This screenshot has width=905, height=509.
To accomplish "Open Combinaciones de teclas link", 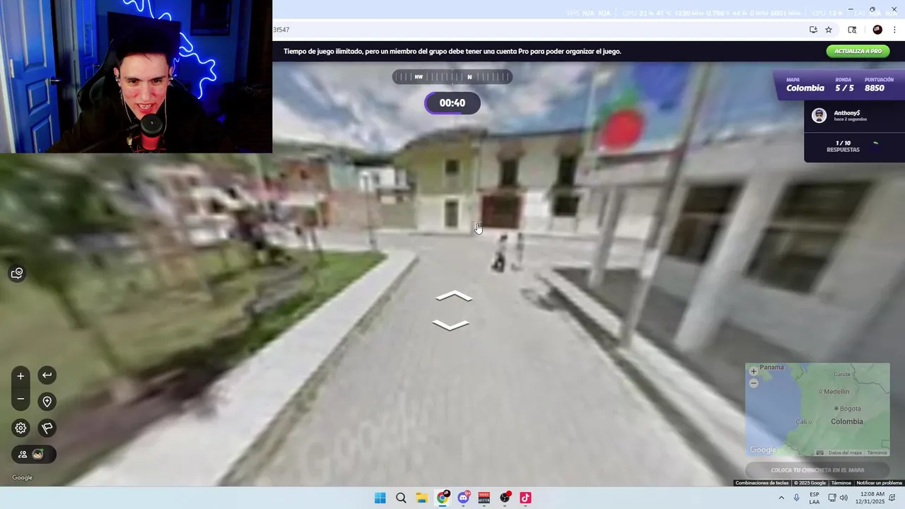I will point(761,483).
